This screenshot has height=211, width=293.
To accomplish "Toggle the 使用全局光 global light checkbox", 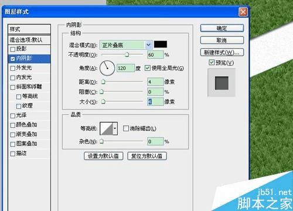I will [148, 68].
